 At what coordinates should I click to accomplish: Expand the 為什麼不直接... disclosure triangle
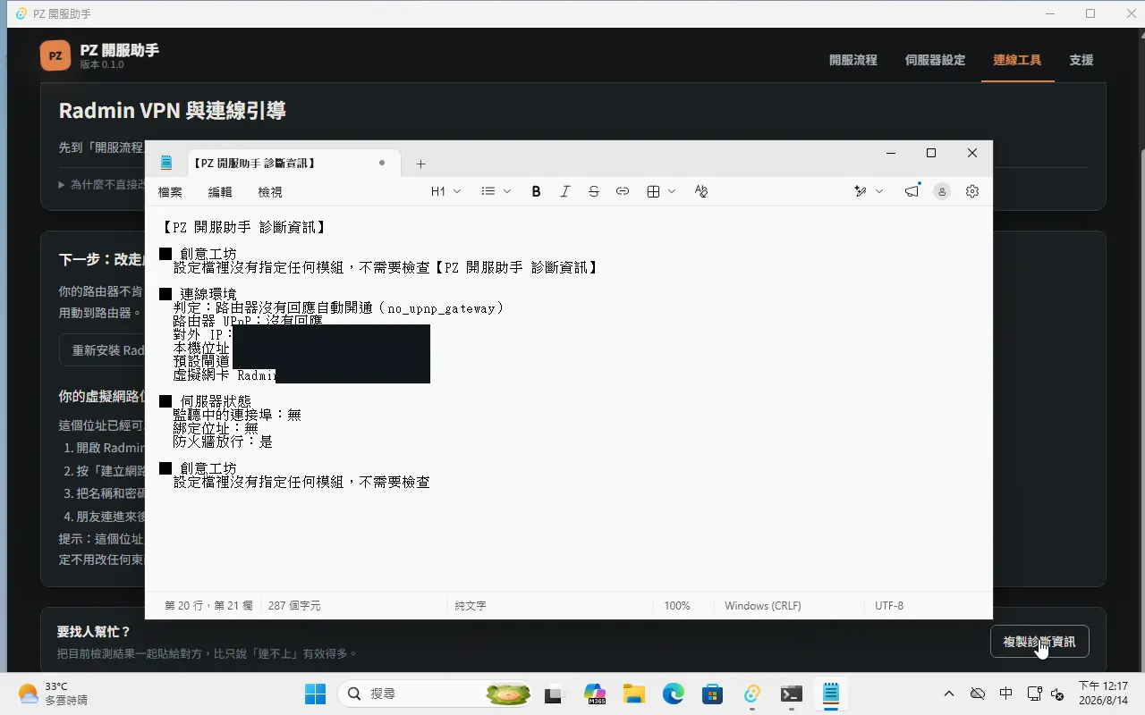[62, 185]
